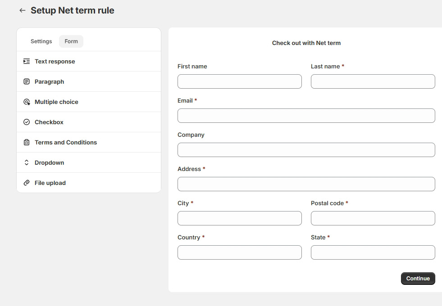Focus the Last name input field
This screenshot has height=306, width=442.
tap(373, 81)
